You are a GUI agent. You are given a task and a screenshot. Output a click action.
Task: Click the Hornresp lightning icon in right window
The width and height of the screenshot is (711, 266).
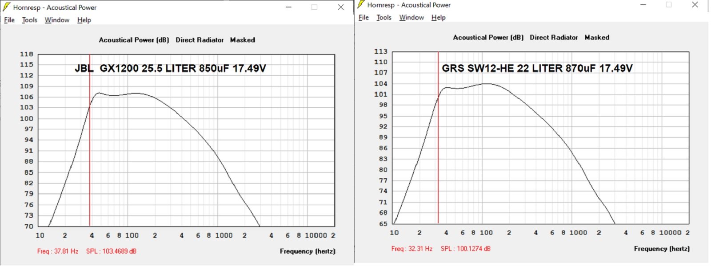tap(361, 4)
